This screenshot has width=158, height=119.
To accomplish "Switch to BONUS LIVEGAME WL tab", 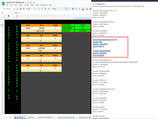I will [46, 117].
